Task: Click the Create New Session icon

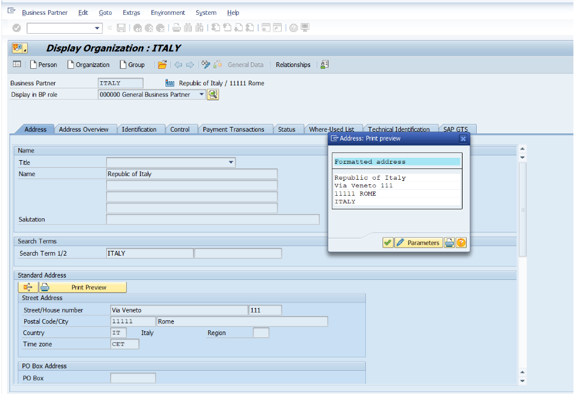Action: click(266, 28)
